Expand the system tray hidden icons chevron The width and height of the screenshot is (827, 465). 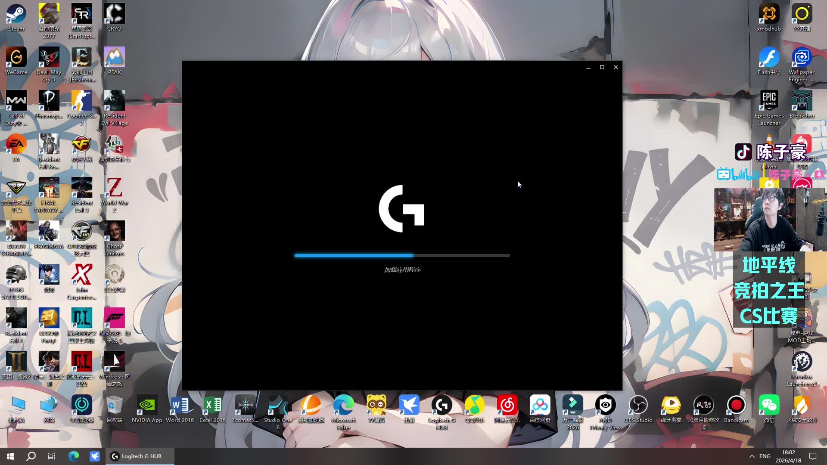coord(752,456)
